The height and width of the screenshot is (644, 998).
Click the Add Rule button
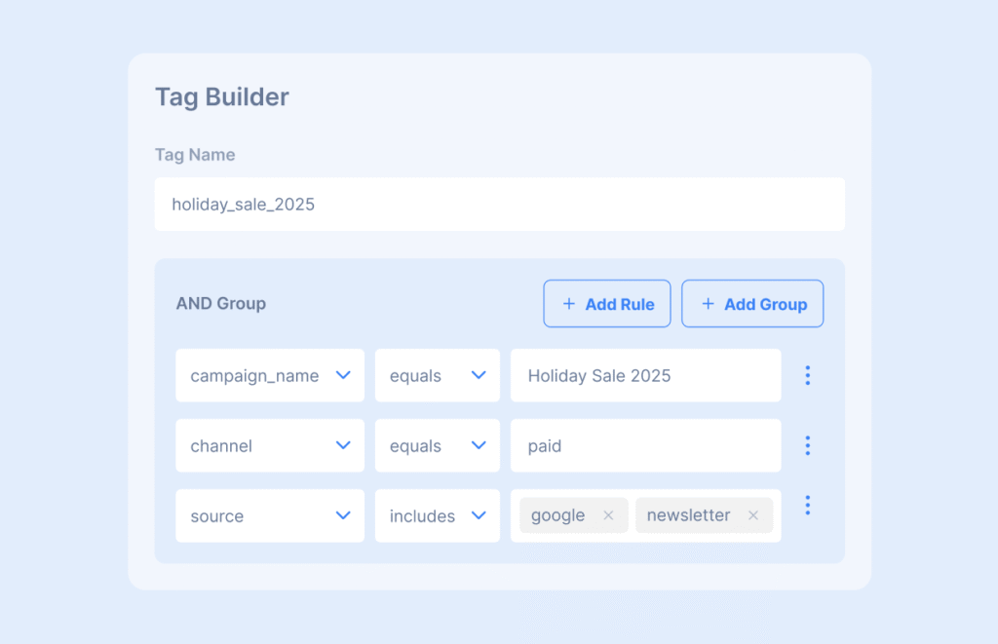(607, 304)
